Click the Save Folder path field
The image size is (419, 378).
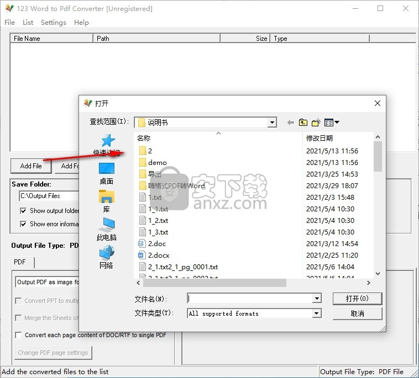tap(49, 196)
